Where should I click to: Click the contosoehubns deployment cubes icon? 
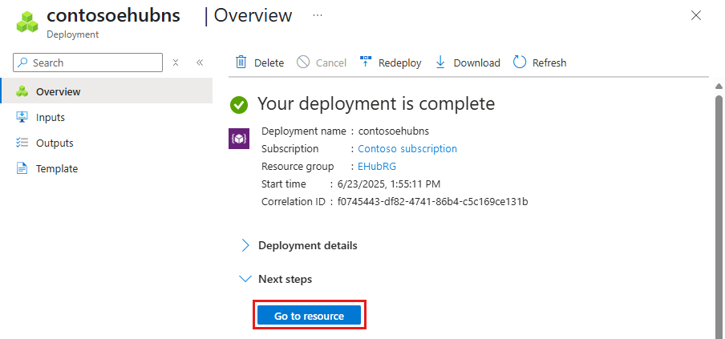pyautogui.click(x=28, y=22)
